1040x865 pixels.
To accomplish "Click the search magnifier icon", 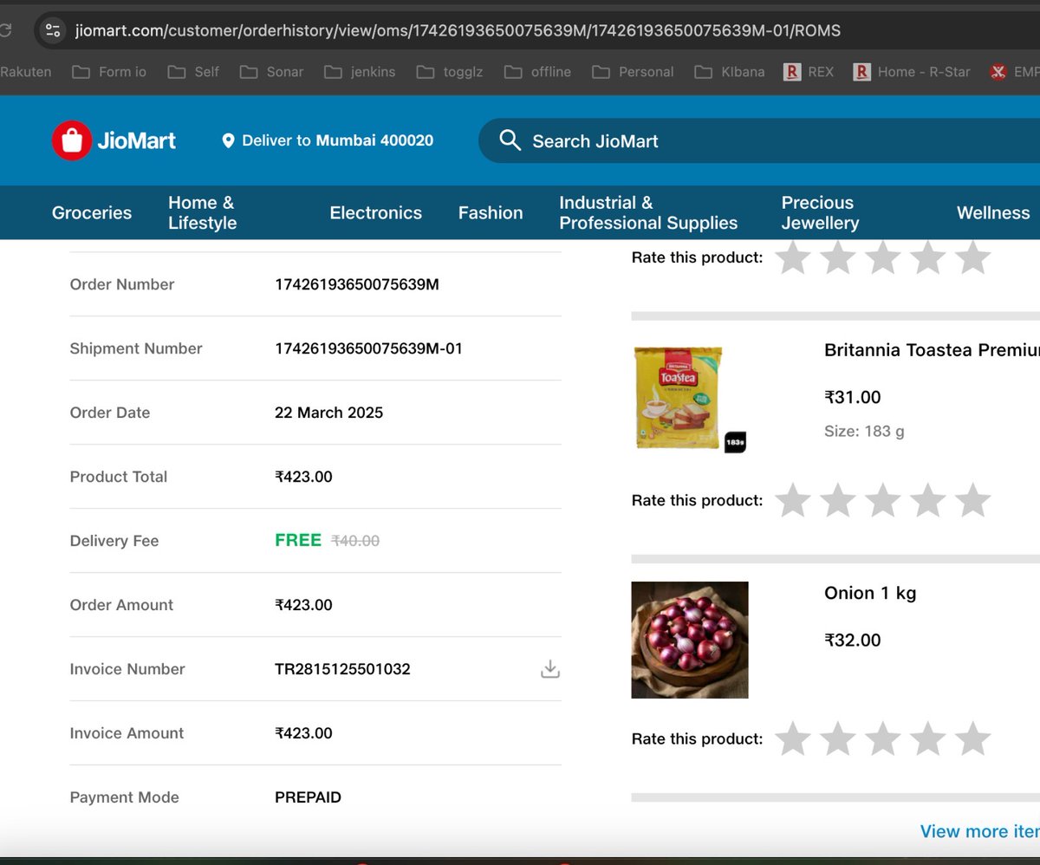I will (510, 140).
